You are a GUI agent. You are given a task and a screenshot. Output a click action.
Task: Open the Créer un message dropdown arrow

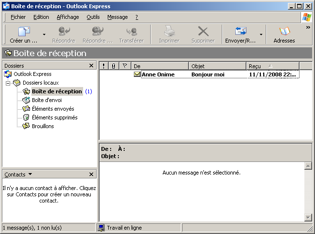[44, 35]
